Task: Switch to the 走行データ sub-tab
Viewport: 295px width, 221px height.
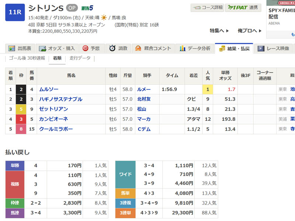Action: (80, 58)
